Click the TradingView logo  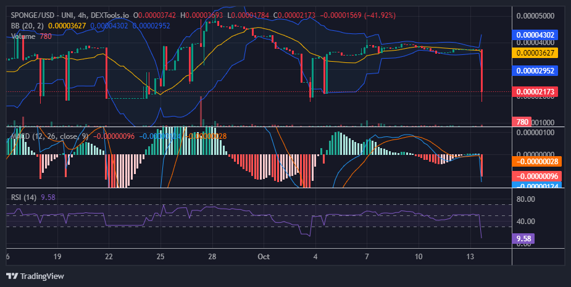coord(35,276)
